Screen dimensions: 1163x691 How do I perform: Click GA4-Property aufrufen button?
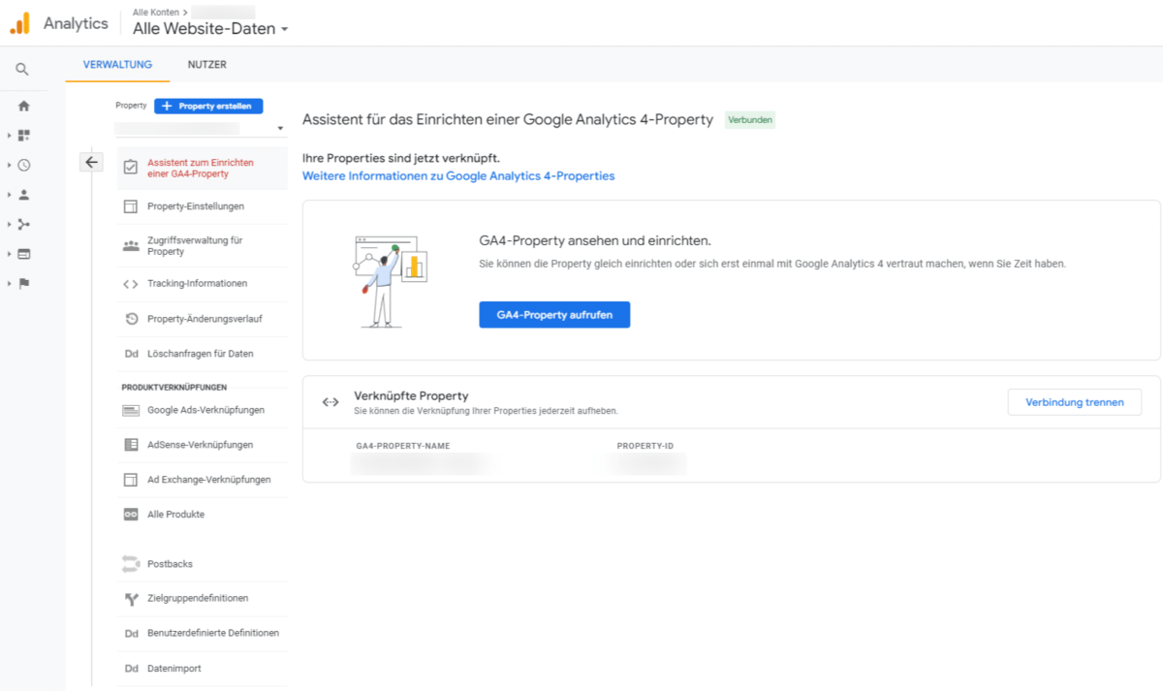tap(554, 315)
